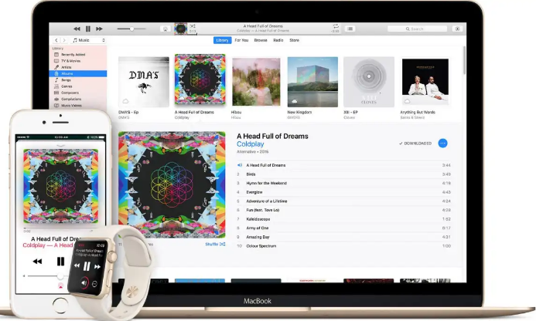Select track Hymn for the Weekend
Image resolution: width=536 pixels, height=321 pixels.
344,183
